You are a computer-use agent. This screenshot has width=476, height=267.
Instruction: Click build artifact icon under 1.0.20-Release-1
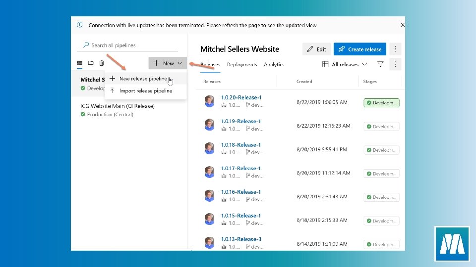coord(224,105)
